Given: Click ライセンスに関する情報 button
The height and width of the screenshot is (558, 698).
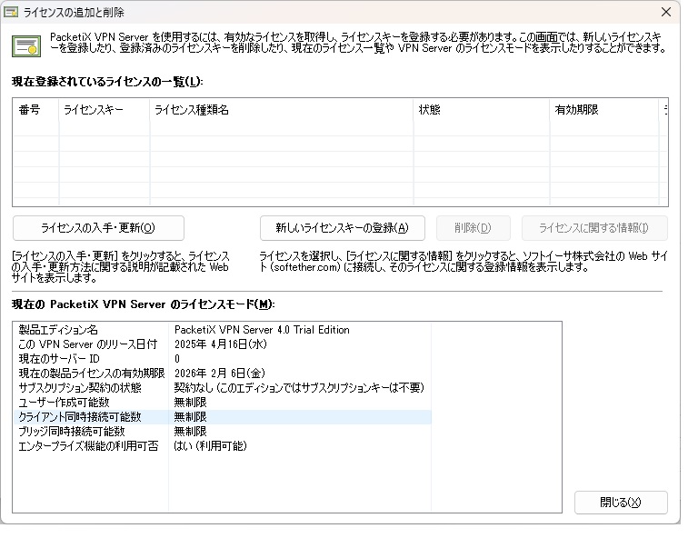Looking at the screenshot, I should (602, 228).
